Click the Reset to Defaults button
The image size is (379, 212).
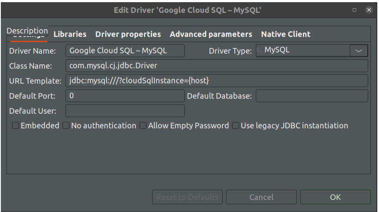tap(187, 197)
